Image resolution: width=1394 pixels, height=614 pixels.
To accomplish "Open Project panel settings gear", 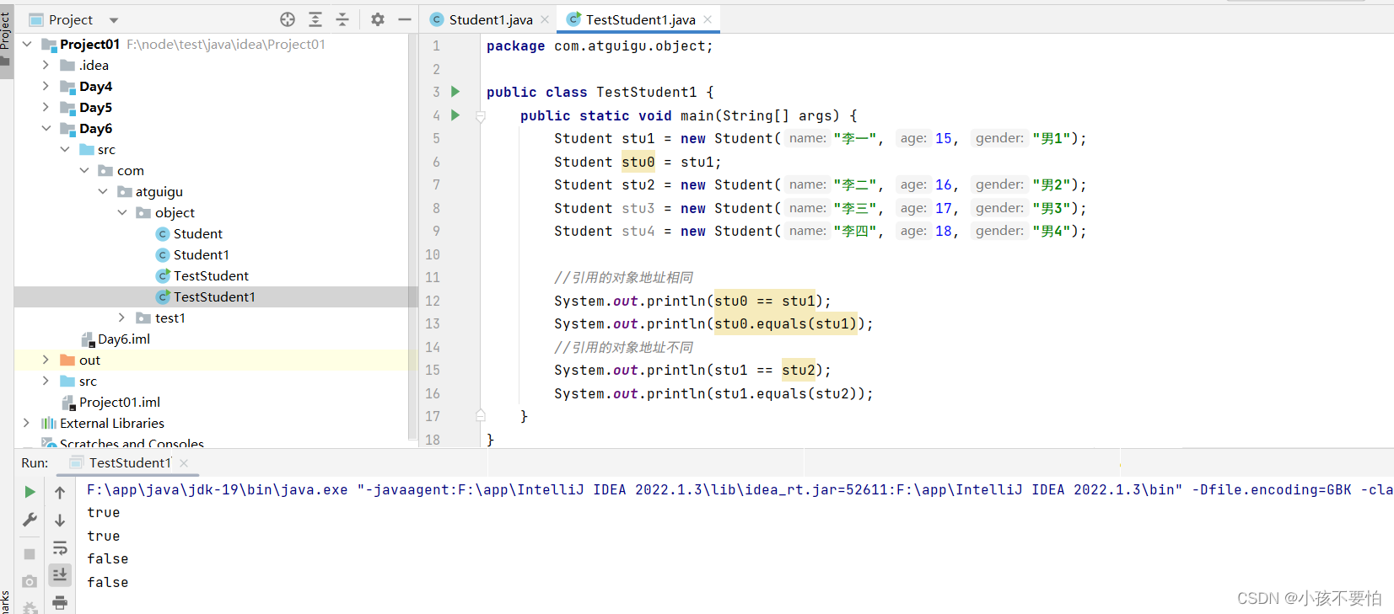I will click(378, 19).
